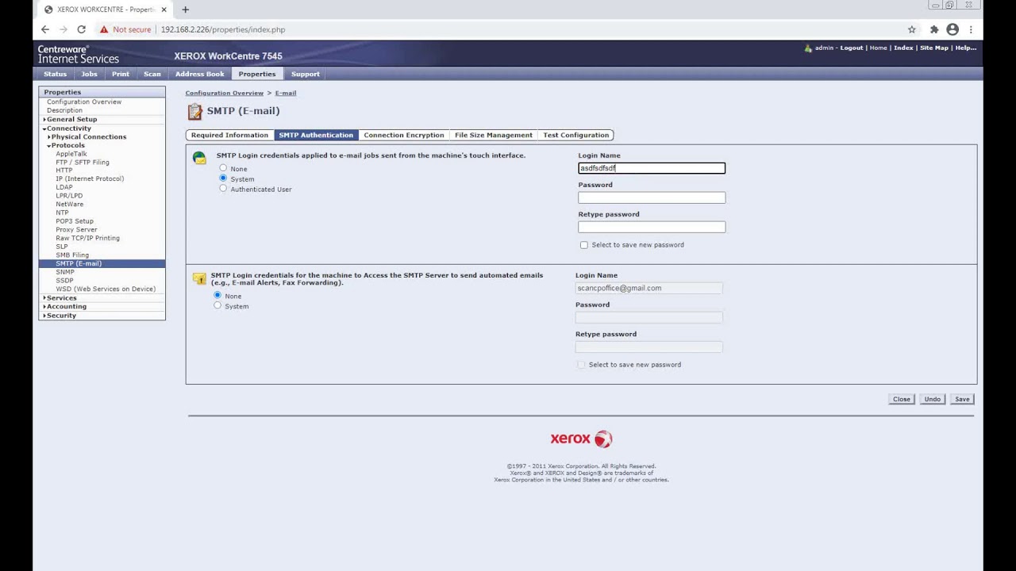Click the Close button below the form

(x=902, y=399)
